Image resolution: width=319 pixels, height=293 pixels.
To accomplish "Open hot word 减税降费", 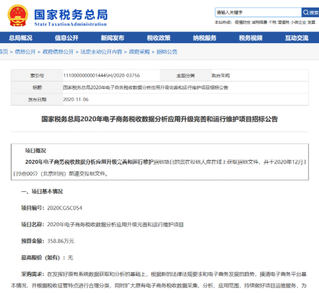I will point(260,23).
